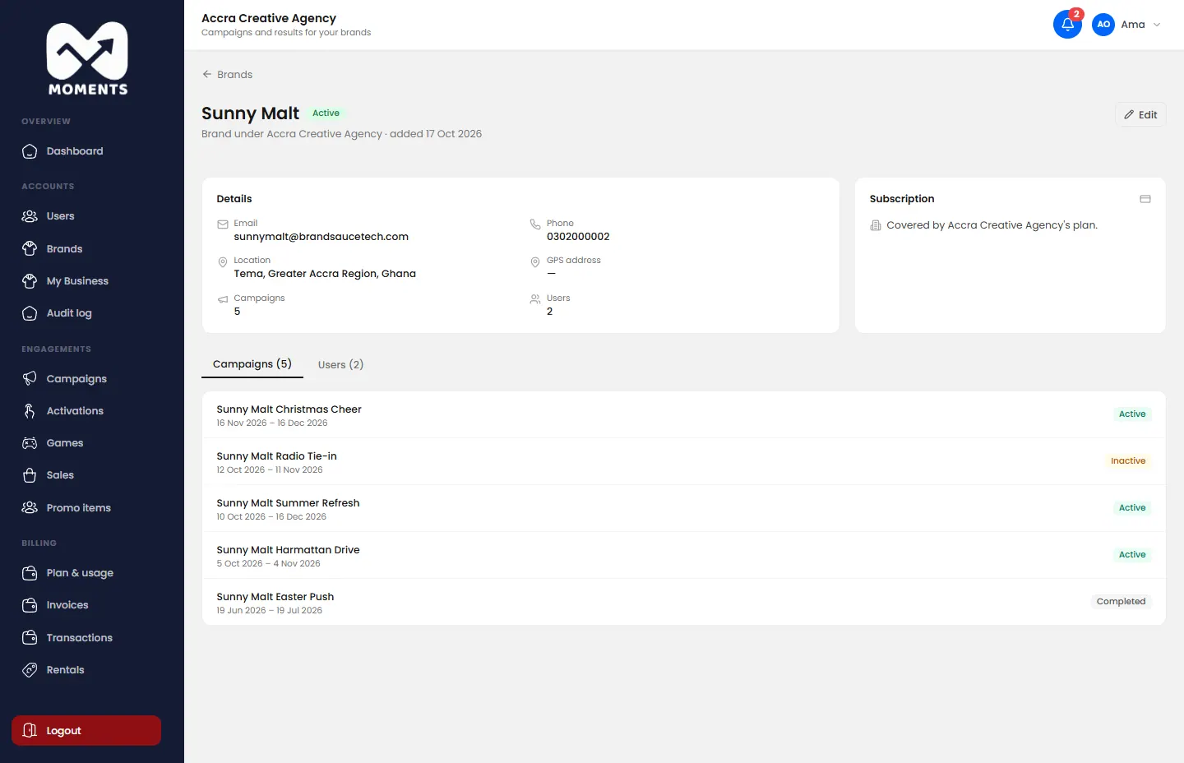The image size is (1184, 763).
Task: Go back to Brands list
Action: coord(227,74)
